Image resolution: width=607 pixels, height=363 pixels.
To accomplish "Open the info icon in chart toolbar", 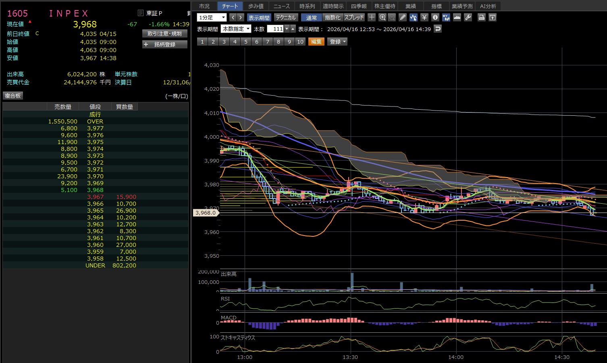I will tap(435, 17).
